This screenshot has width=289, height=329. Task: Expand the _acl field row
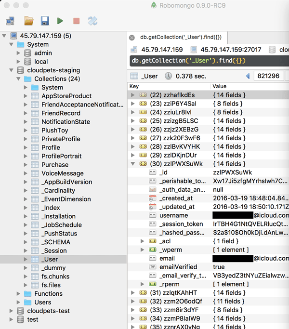(142, 241)
